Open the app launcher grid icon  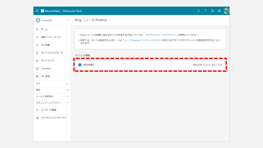pyautogui.click(x=37, y=11)
